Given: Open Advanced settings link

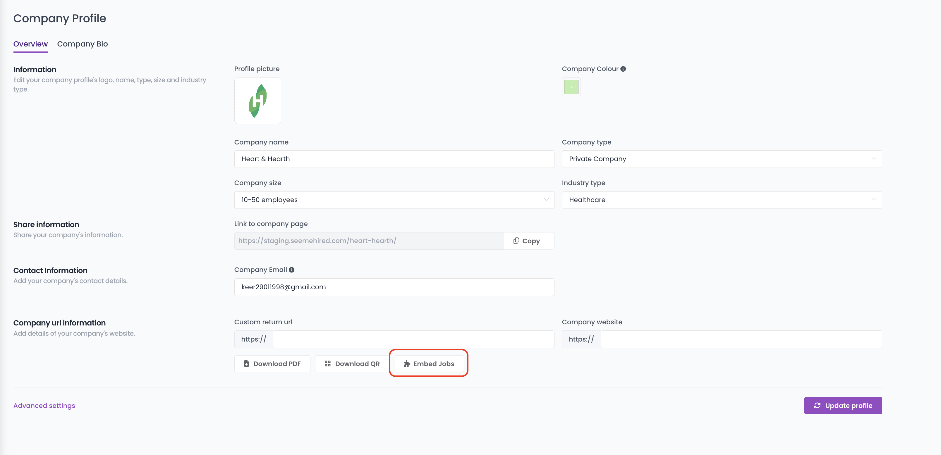Looking at the screenshot, I should pos(44,405).
